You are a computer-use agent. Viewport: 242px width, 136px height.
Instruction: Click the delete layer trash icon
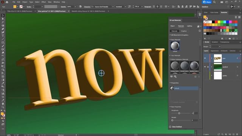[237, 134]
